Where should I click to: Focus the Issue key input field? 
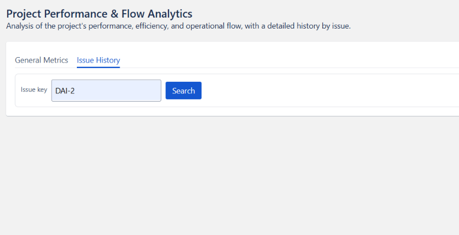(106, 91)
